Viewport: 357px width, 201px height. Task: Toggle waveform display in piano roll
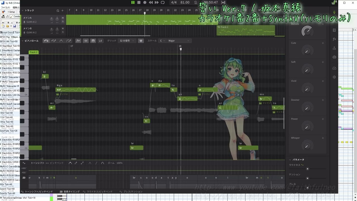86,41
